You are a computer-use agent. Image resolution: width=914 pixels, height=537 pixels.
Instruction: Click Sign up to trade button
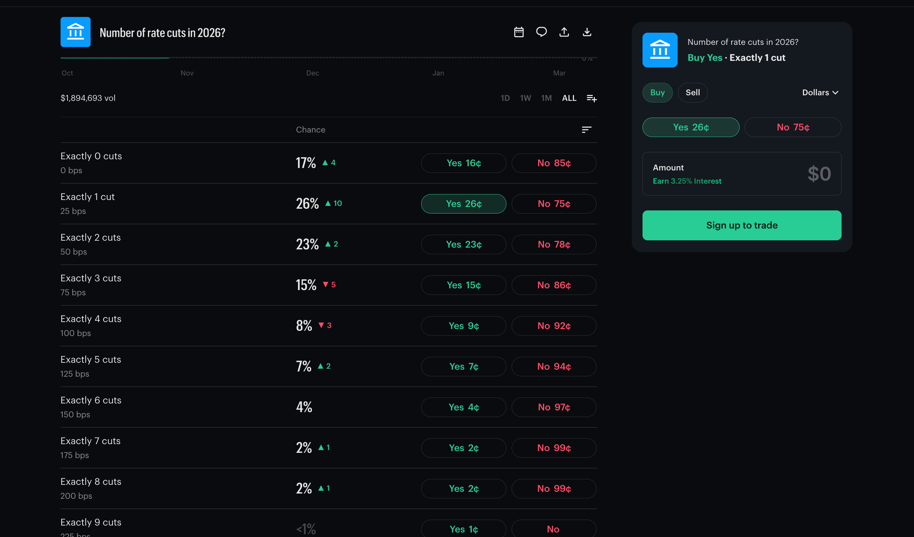[x=742, y=225]
